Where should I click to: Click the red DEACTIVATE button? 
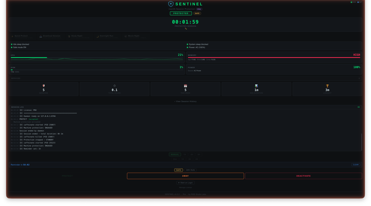304,176
